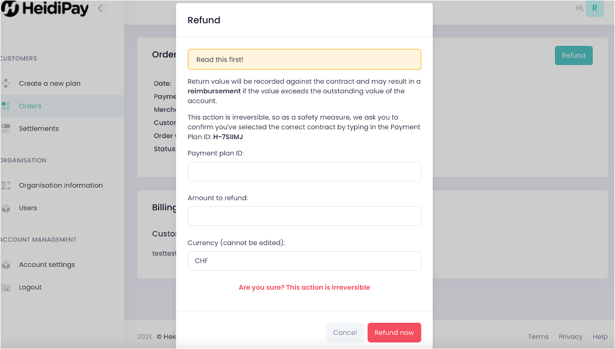615x349 pixels.
Task: Open the Orders section
Action: 30,106
